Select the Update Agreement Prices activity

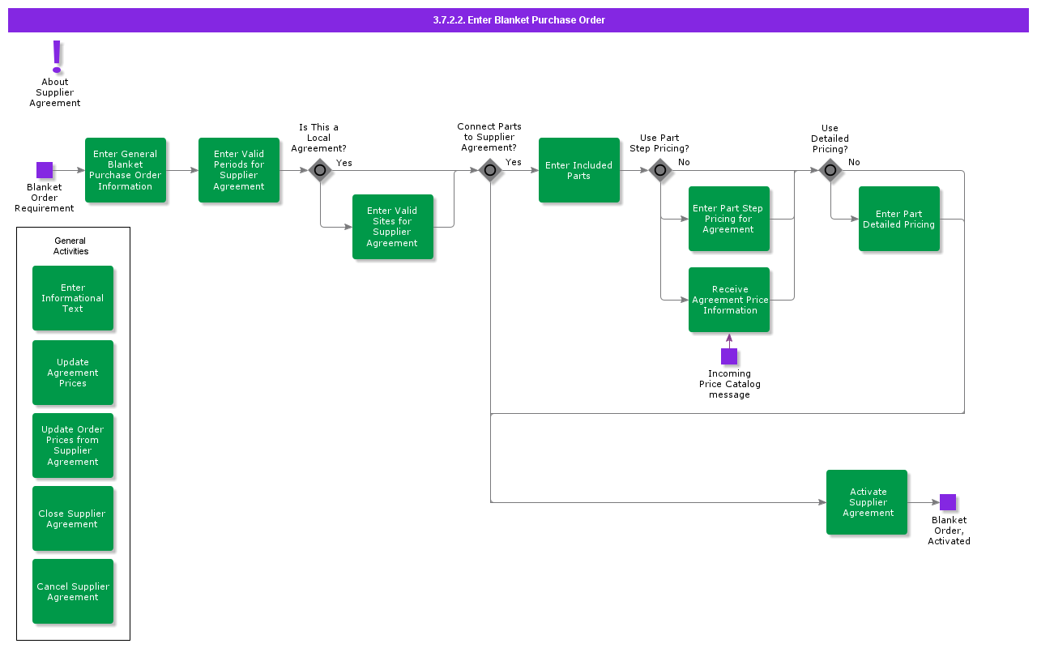click(73, 373)
